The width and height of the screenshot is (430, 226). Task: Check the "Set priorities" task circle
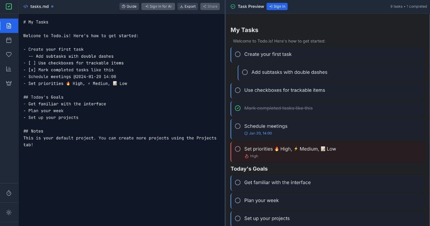tap(238, 149)
